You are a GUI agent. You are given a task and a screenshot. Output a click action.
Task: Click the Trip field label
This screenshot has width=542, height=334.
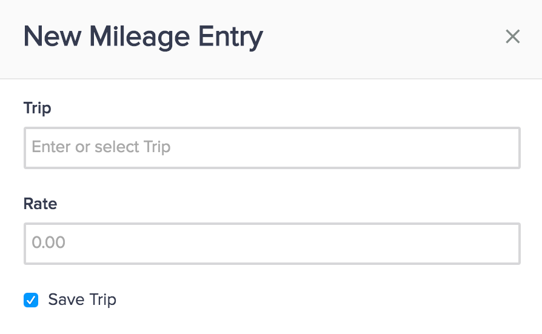38,109
